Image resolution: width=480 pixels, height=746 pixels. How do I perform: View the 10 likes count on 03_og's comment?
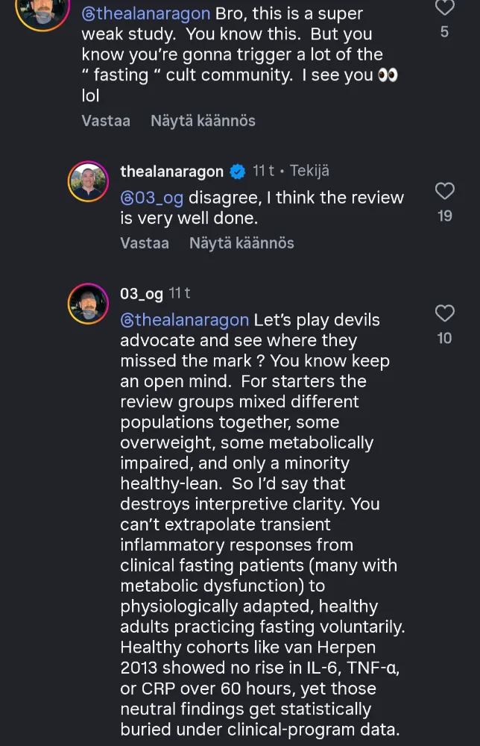point(444,339)
